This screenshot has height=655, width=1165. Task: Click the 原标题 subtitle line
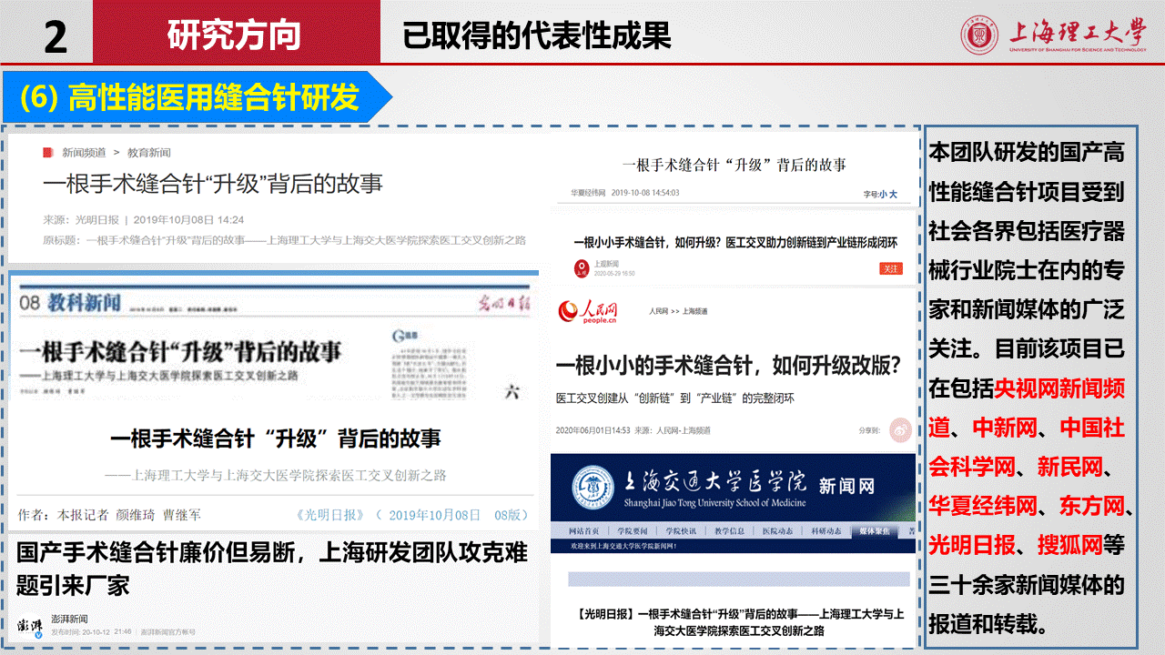pyautogui.click(x=284, y=240)
